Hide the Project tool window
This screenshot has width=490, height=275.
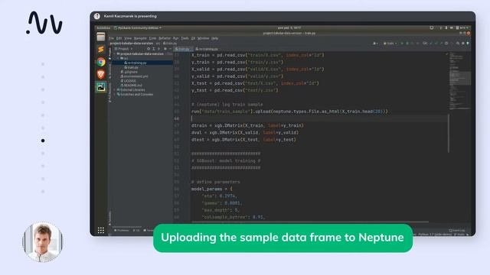(170, 49)
